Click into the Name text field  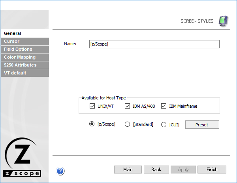tap(154, 44)
